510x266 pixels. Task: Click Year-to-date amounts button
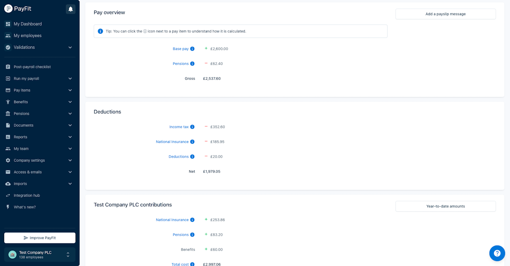point(445,206)
